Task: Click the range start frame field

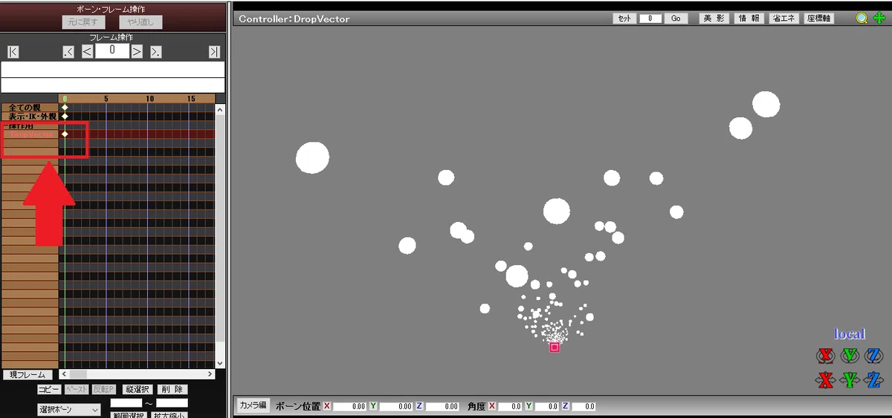Action: tap(126, 402)
